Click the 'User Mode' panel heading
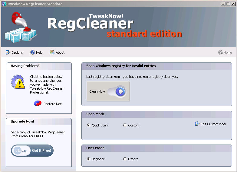This screenshot has height=172, width=237. pos(96,148)
